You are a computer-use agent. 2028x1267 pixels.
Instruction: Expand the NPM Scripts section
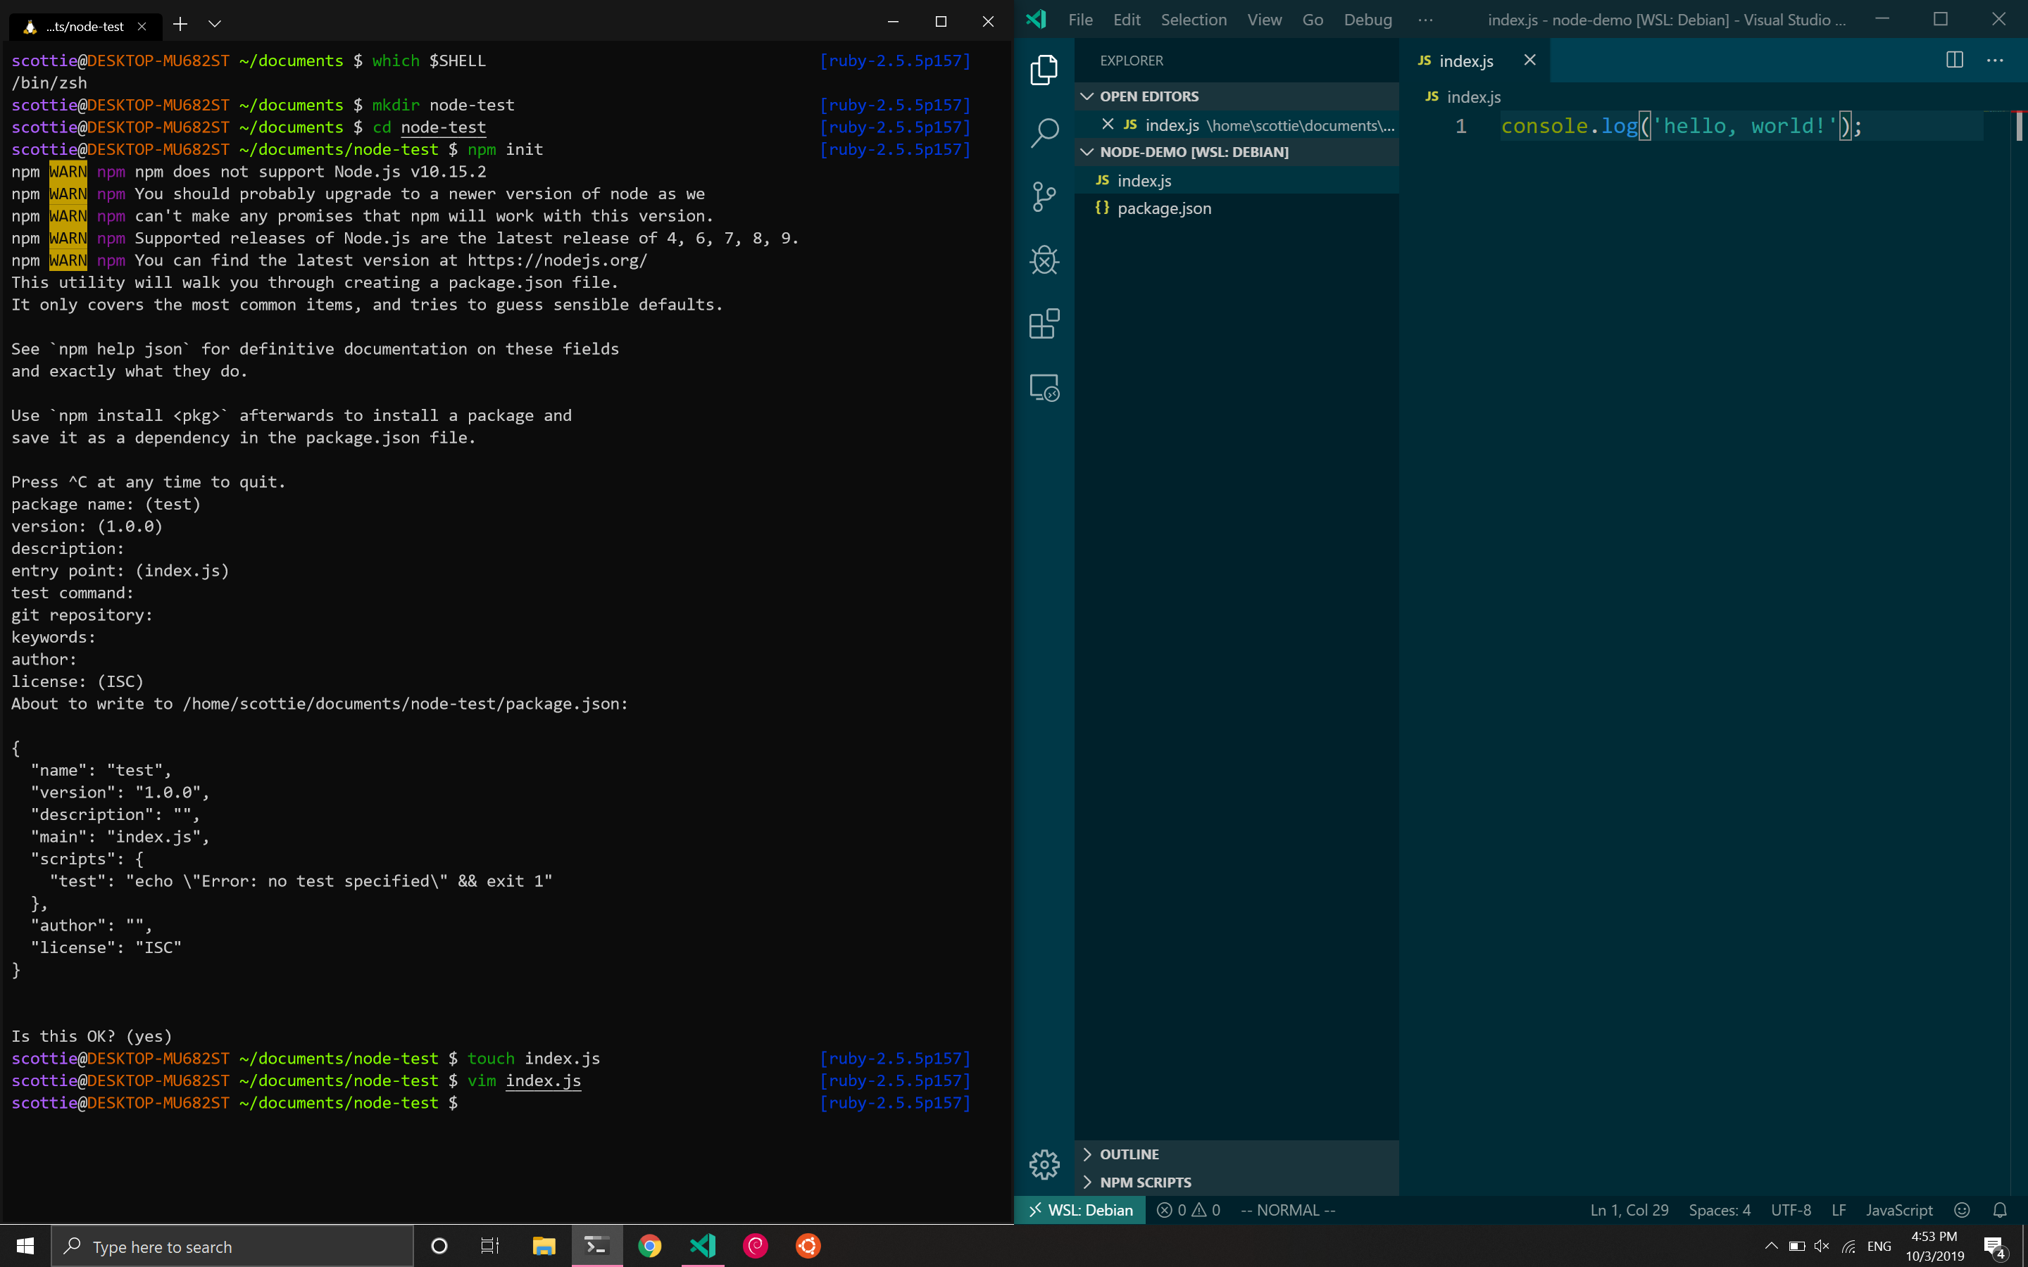tap(1236, 1183)
